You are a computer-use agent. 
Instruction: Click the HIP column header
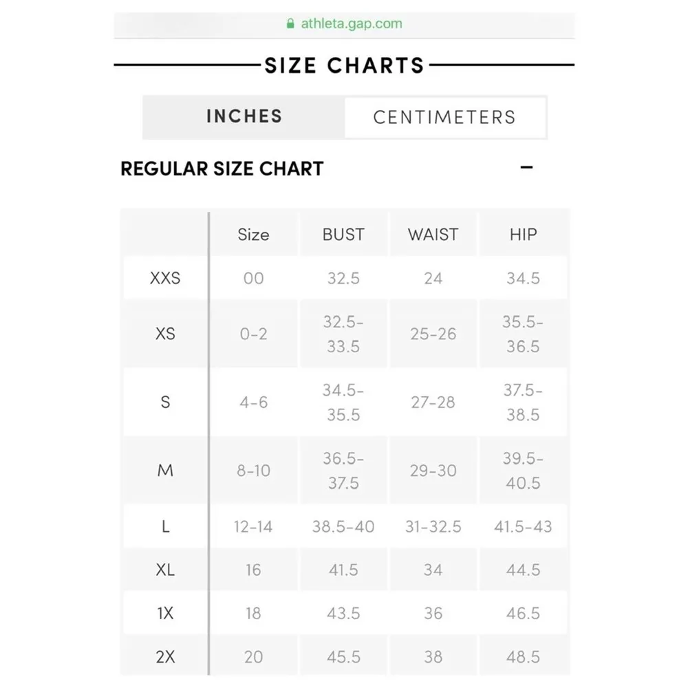523,235
